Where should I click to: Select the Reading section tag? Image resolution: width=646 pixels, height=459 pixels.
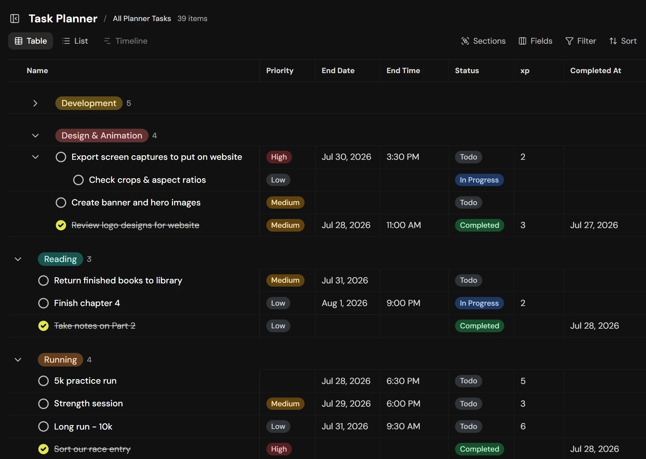(60, 259)
